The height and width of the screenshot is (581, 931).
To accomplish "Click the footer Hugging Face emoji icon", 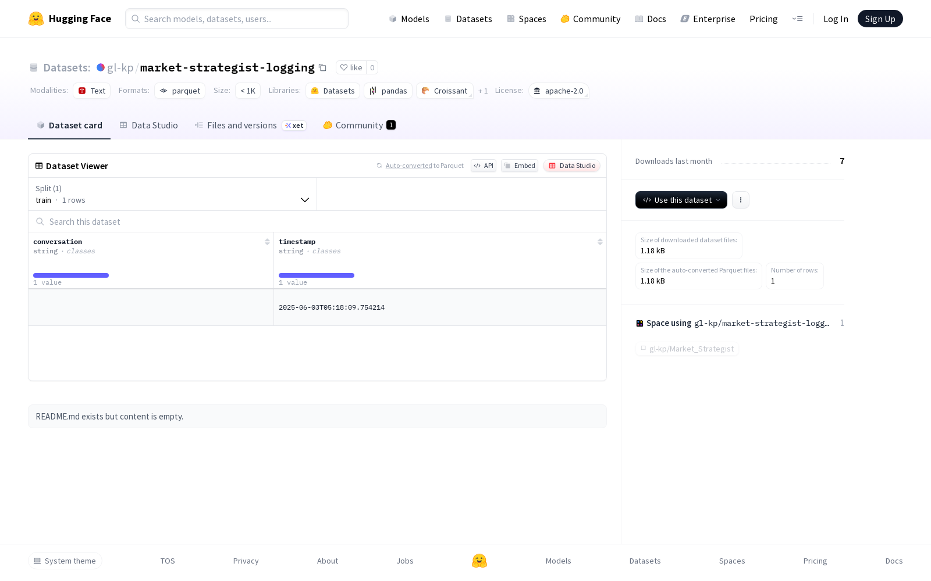I will pos(479,561).
